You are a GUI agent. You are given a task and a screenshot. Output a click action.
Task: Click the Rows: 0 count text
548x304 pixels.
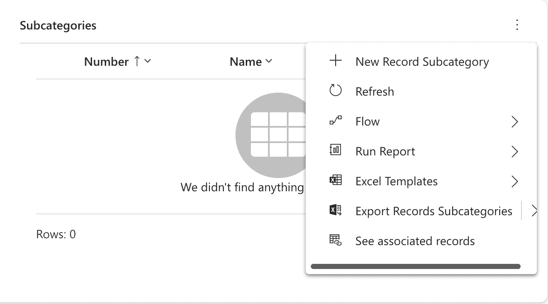[x=56, y=234]
